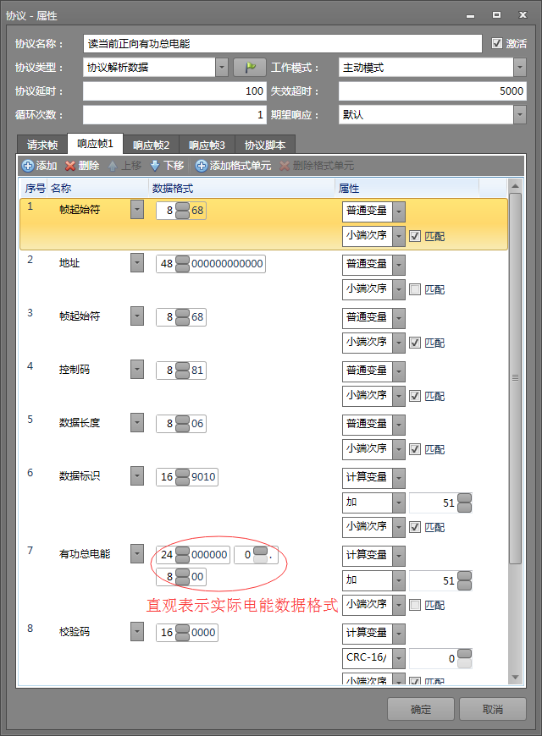542x736 pixels.
Task: Open 期望响应 dropdown
Action: 519,114
